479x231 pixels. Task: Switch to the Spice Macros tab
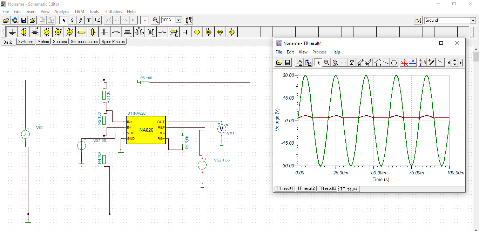[113, 42]
